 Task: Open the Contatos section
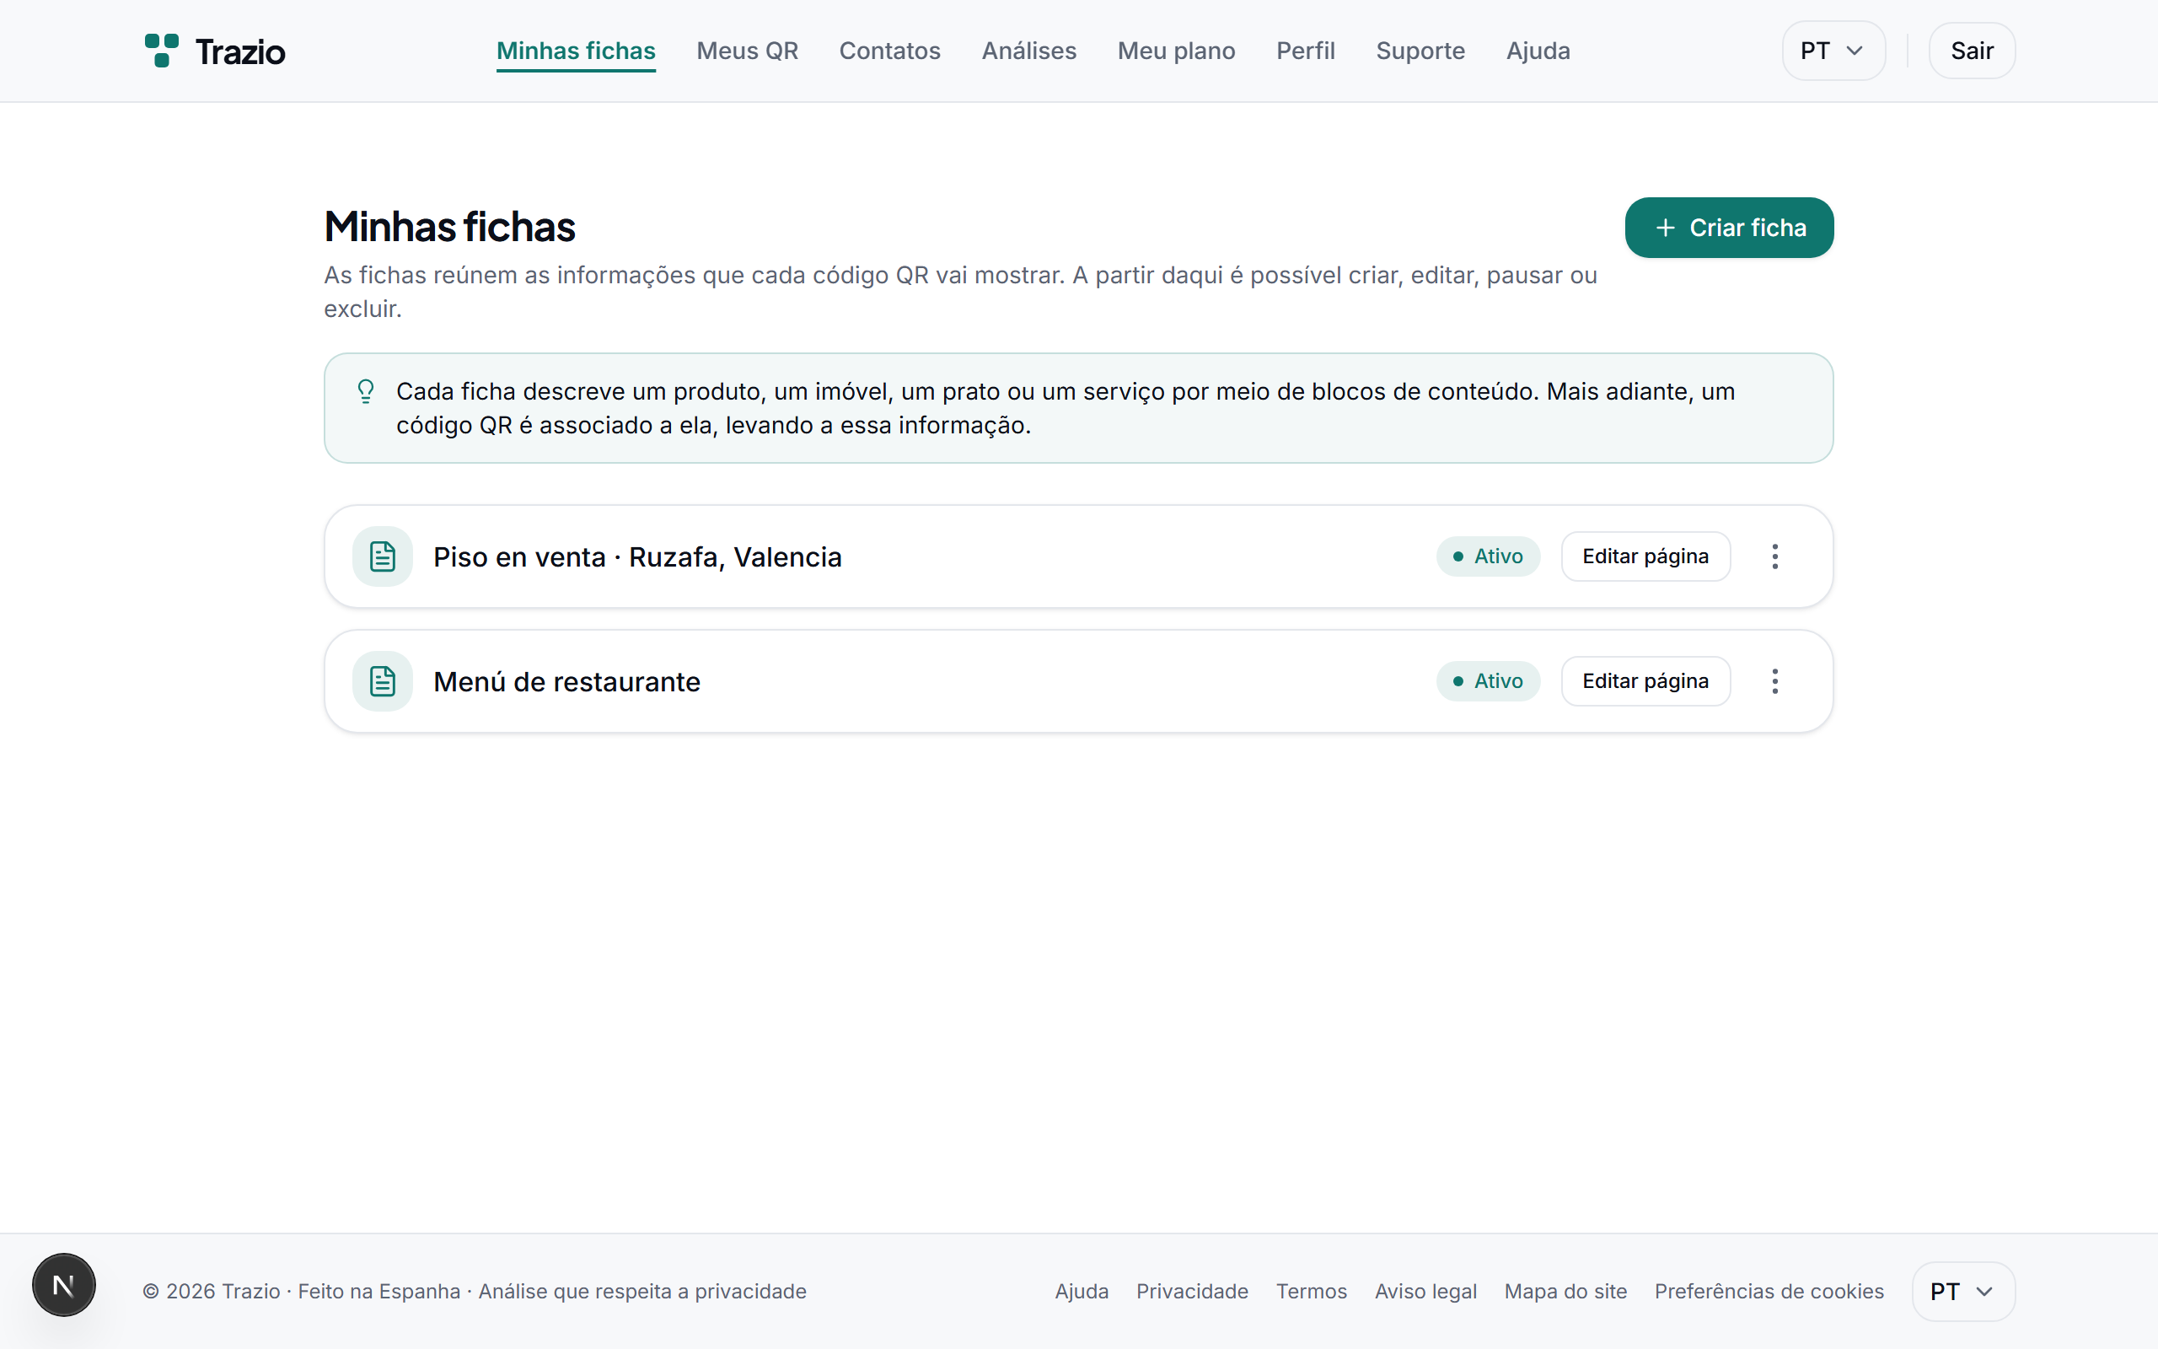890,51
